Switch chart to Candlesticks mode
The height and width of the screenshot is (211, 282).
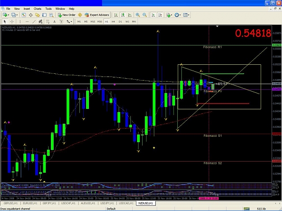(x=123, y=15)
